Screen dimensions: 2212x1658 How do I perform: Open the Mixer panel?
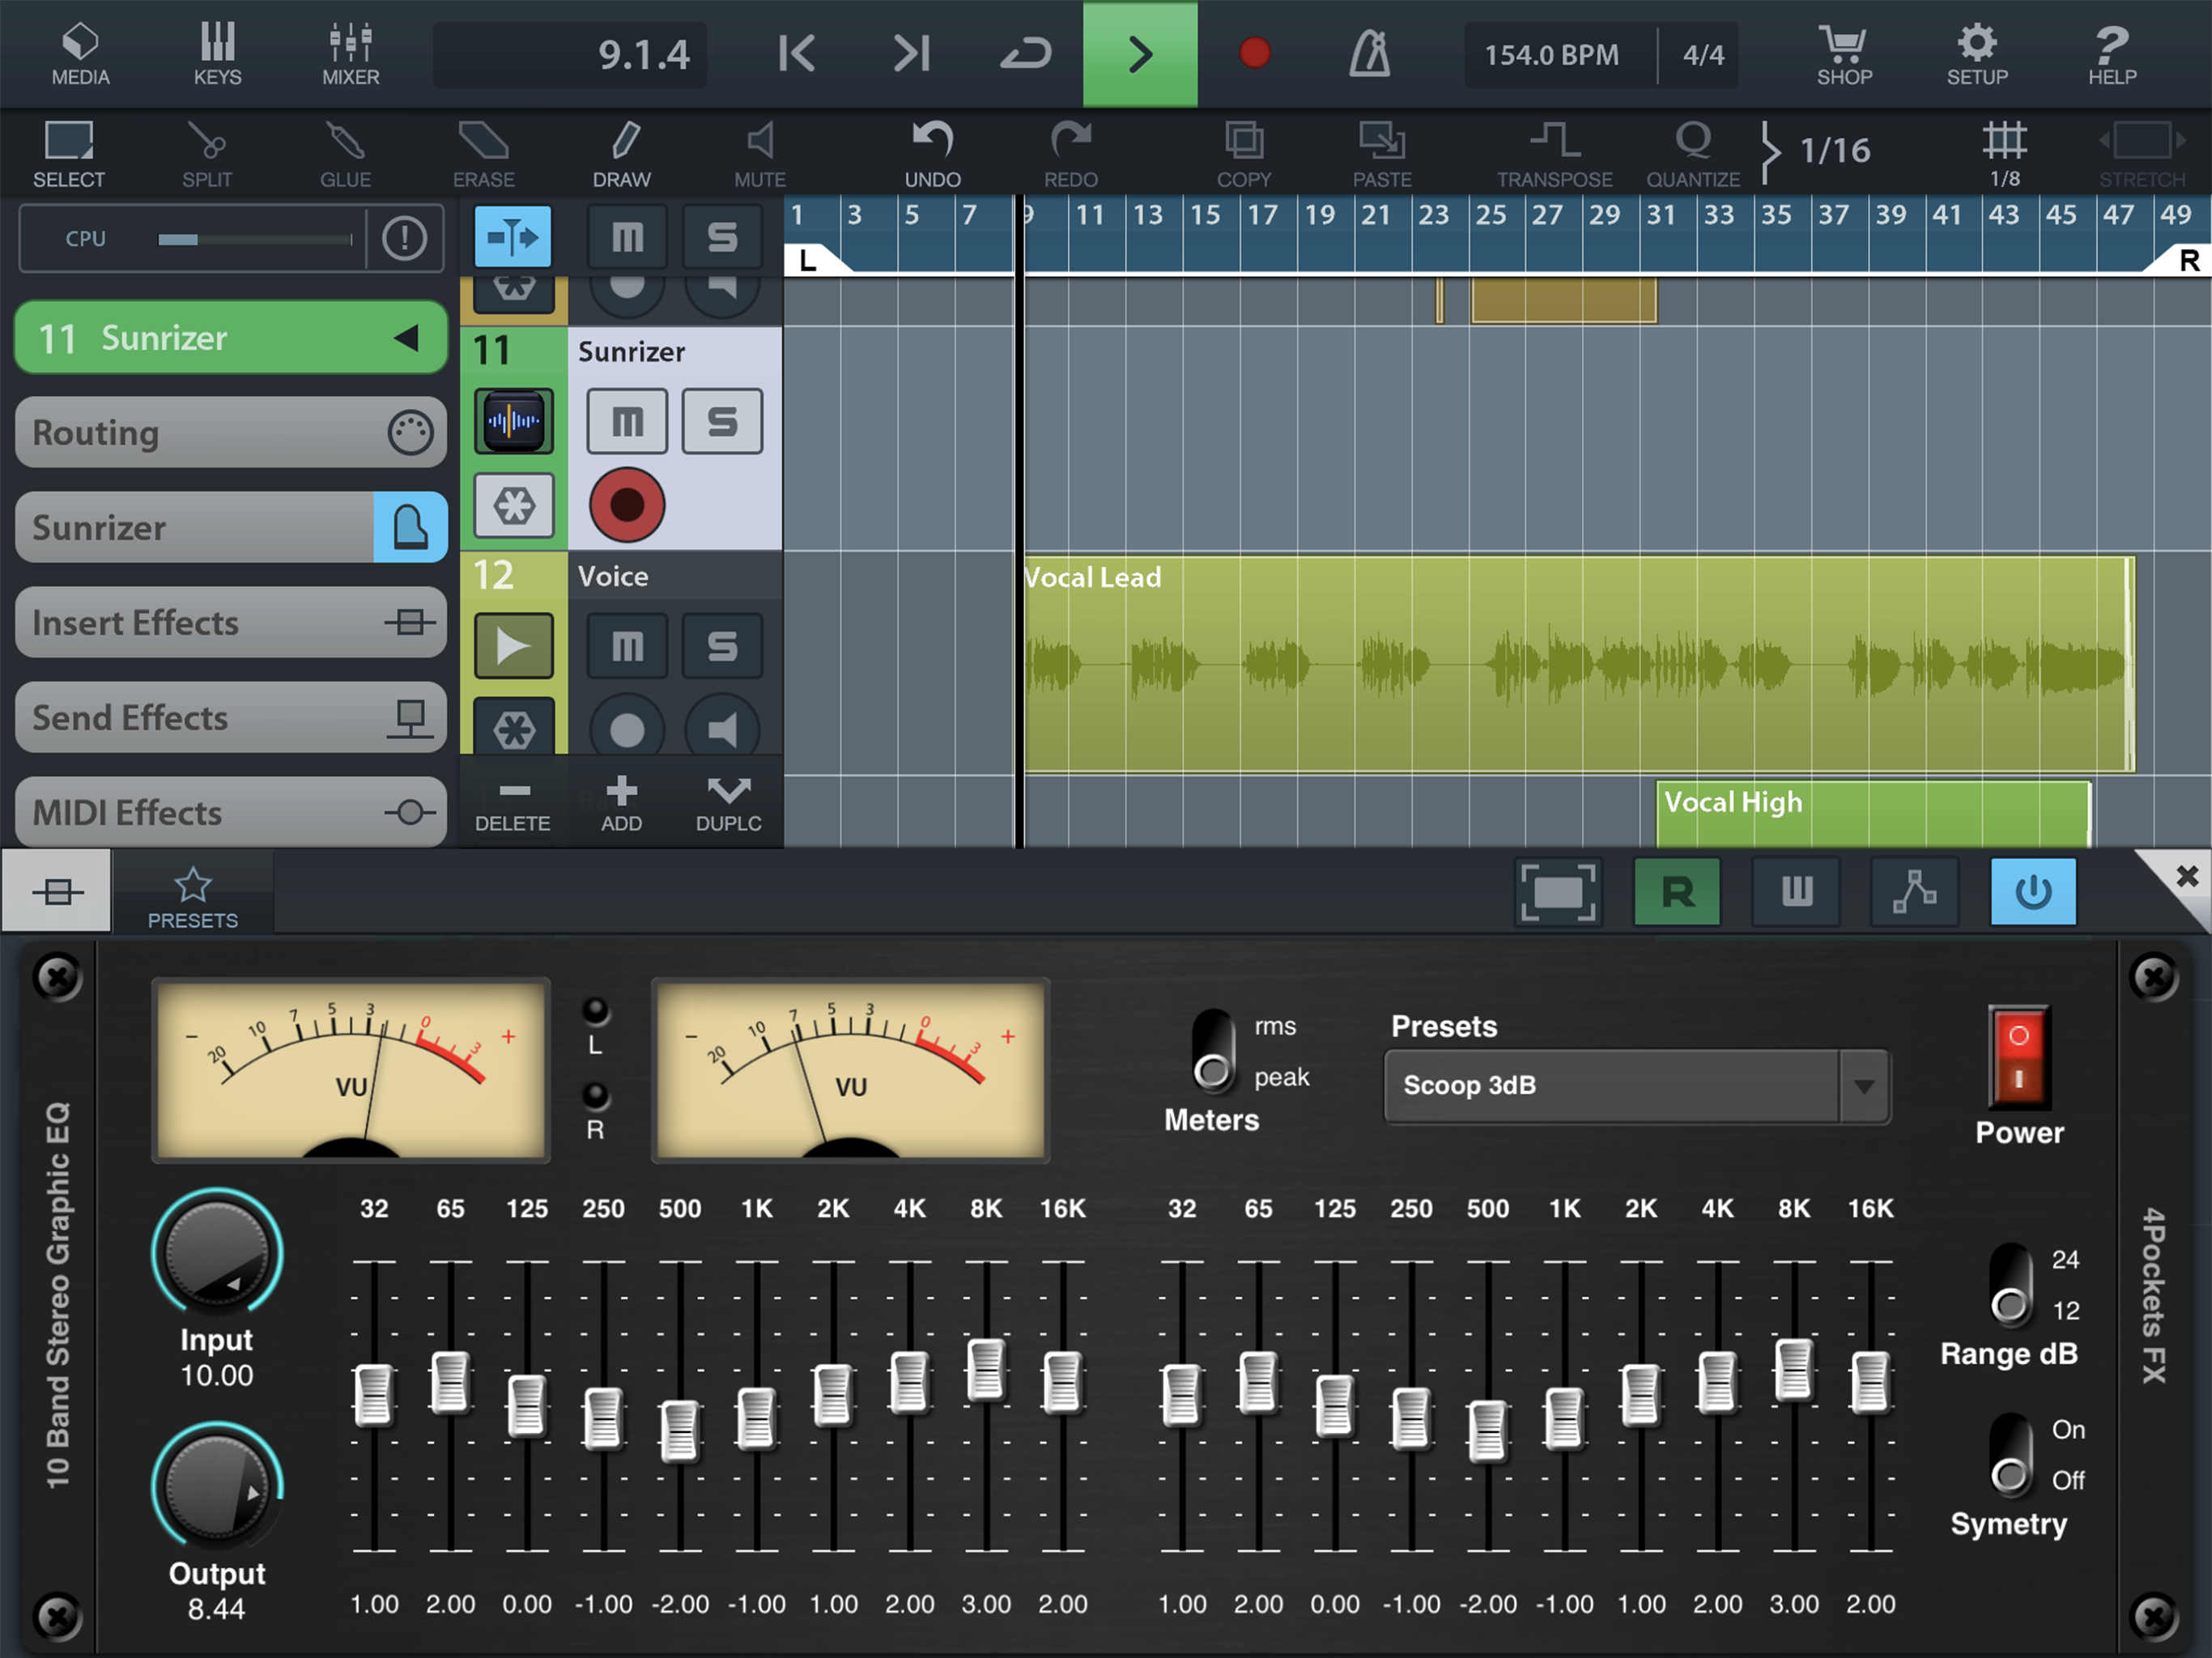(350, 53)
